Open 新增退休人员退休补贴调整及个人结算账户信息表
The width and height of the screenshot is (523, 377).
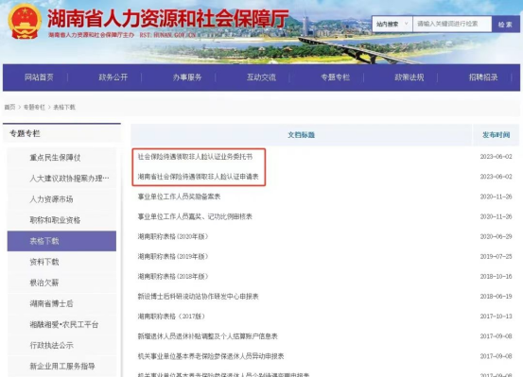pyautogui.click(x=207, y=336)
